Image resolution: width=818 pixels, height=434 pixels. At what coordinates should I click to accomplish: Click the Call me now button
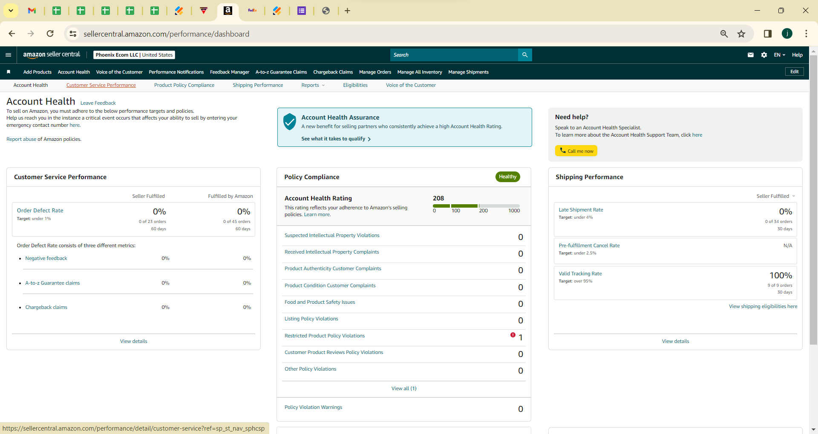coord(576,151)
